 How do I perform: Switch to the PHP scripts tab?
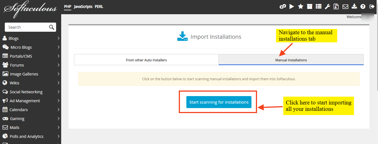tap(68, 6)
